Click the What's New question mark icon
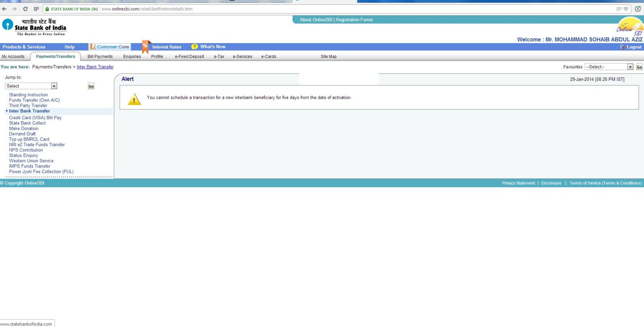The image size is (644, 327). tap(195, 47)
